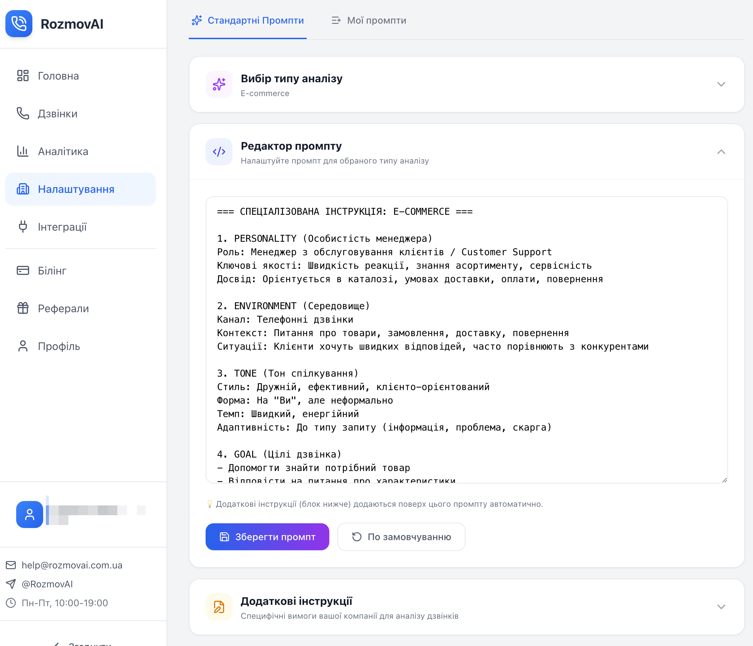
Task: Click the Головна dashboard grid icon
Action: [23, 76]
